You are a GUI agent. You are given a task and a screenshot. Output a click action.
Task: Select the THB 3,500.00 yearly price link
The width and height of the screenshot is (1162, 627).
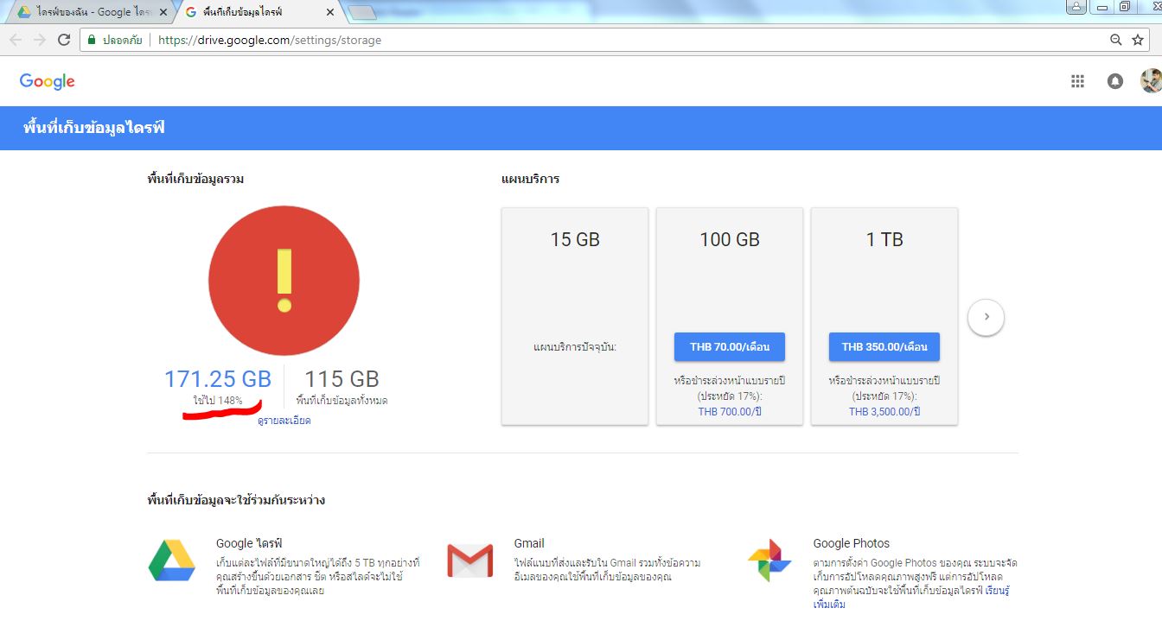884,412
